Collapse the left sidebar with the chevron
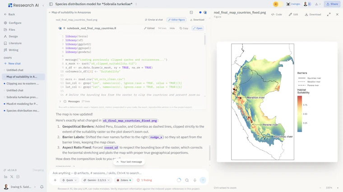The image size is (343, 192). (43, 5)
